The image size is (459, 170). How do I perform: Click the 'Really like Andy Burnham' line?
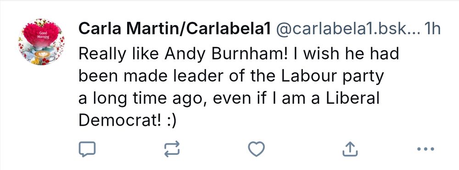tap(239, 54)
